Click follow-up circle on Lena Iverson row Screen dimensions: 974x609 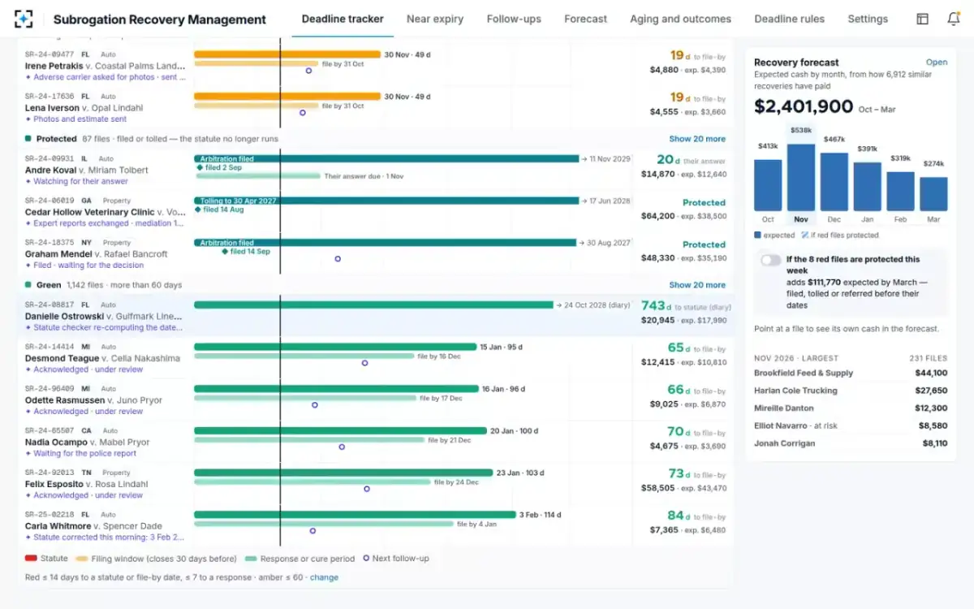point(303,113)
